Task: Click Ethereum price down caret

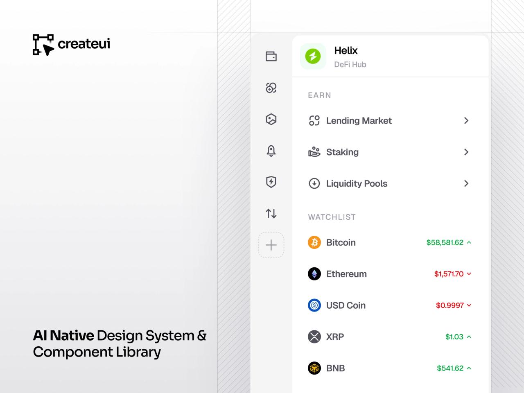Action: 469,274
